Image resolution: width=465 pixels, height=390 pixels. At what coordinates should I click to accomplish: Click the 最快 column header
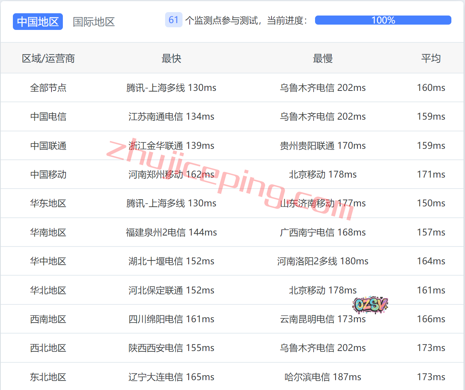point(171,58)
